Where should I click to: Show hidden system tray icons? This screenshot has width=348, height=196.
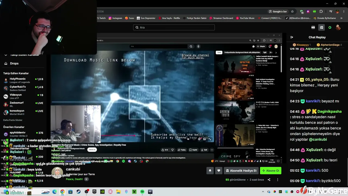pyautogui.click(x=263, y=192)
